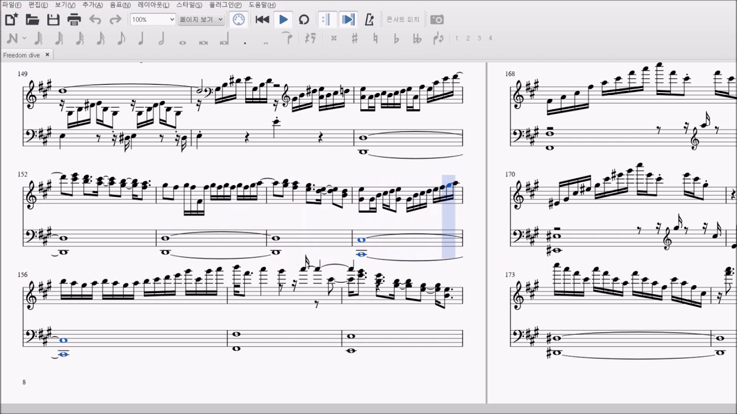Screen dimensions: 737x414
Task: Select the whole note duration
Action: (x=183, y=41)
